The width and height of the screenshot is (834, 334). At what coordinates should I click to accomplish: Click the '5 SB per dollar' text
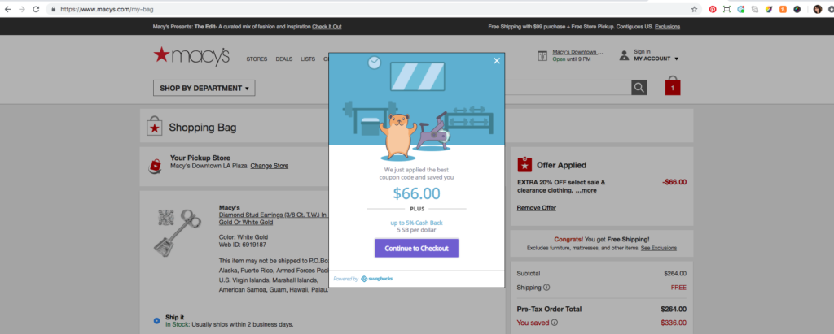[416, 231]
